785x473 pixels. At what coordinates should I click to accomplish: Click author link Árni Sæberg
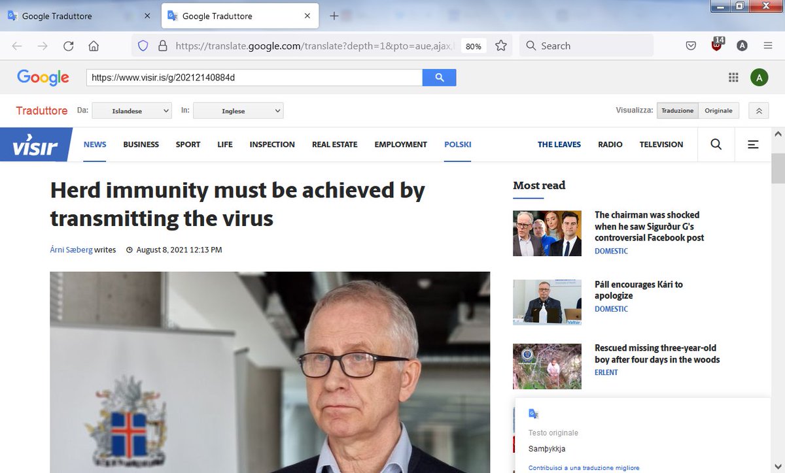coord(71,250)
